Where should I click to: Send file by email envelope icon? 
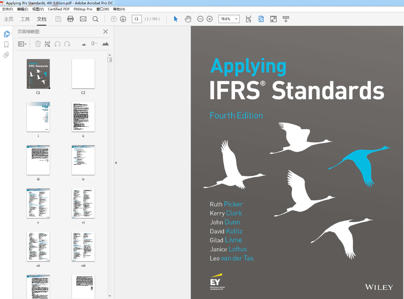coord(83,19)
